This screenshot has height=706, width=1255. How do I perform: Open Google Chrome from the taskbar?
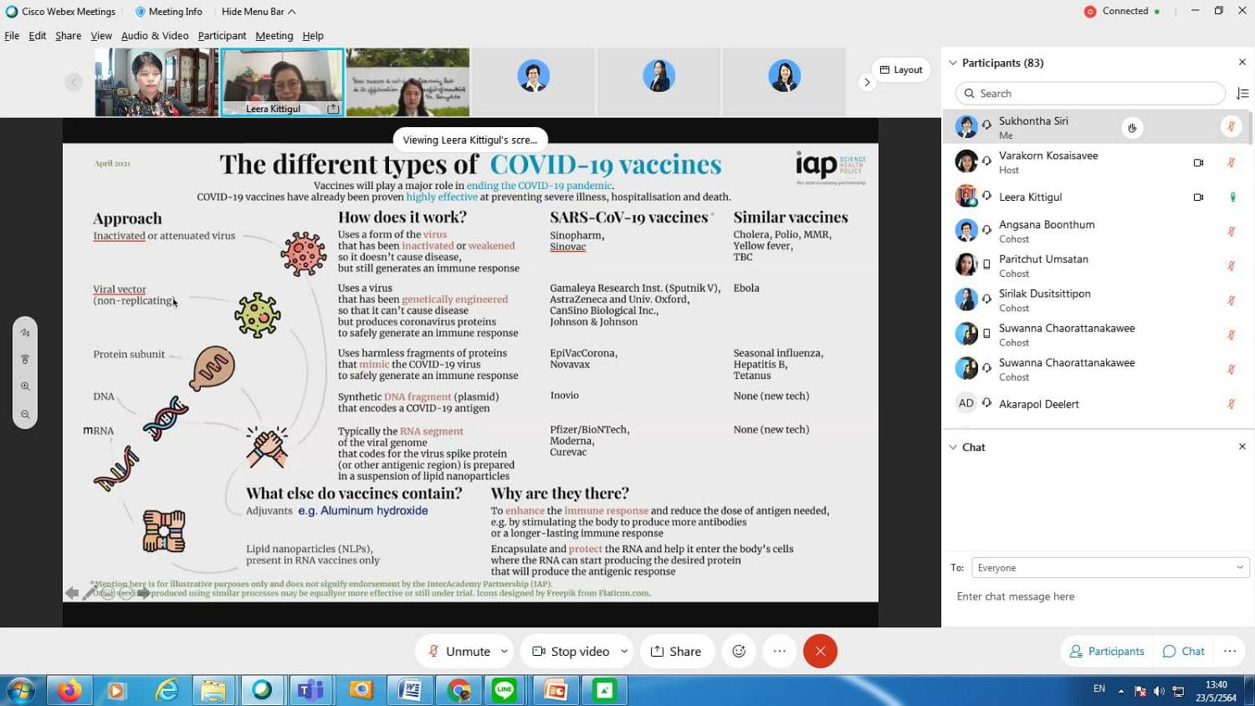tap(458, 690)
